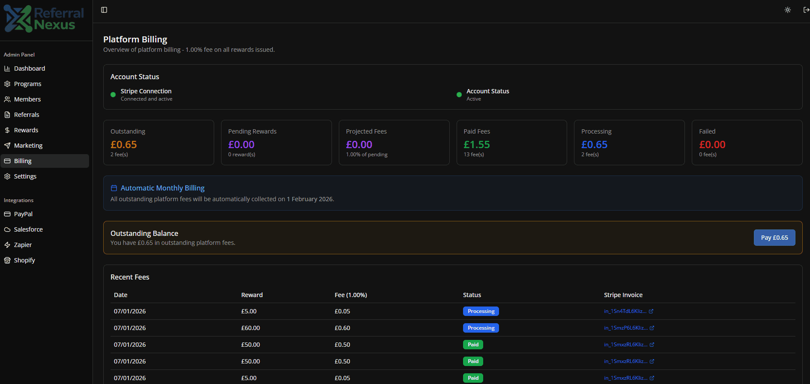Click the Shopify storefront icon
Screen dimensions: 810x384
(7, 260)
